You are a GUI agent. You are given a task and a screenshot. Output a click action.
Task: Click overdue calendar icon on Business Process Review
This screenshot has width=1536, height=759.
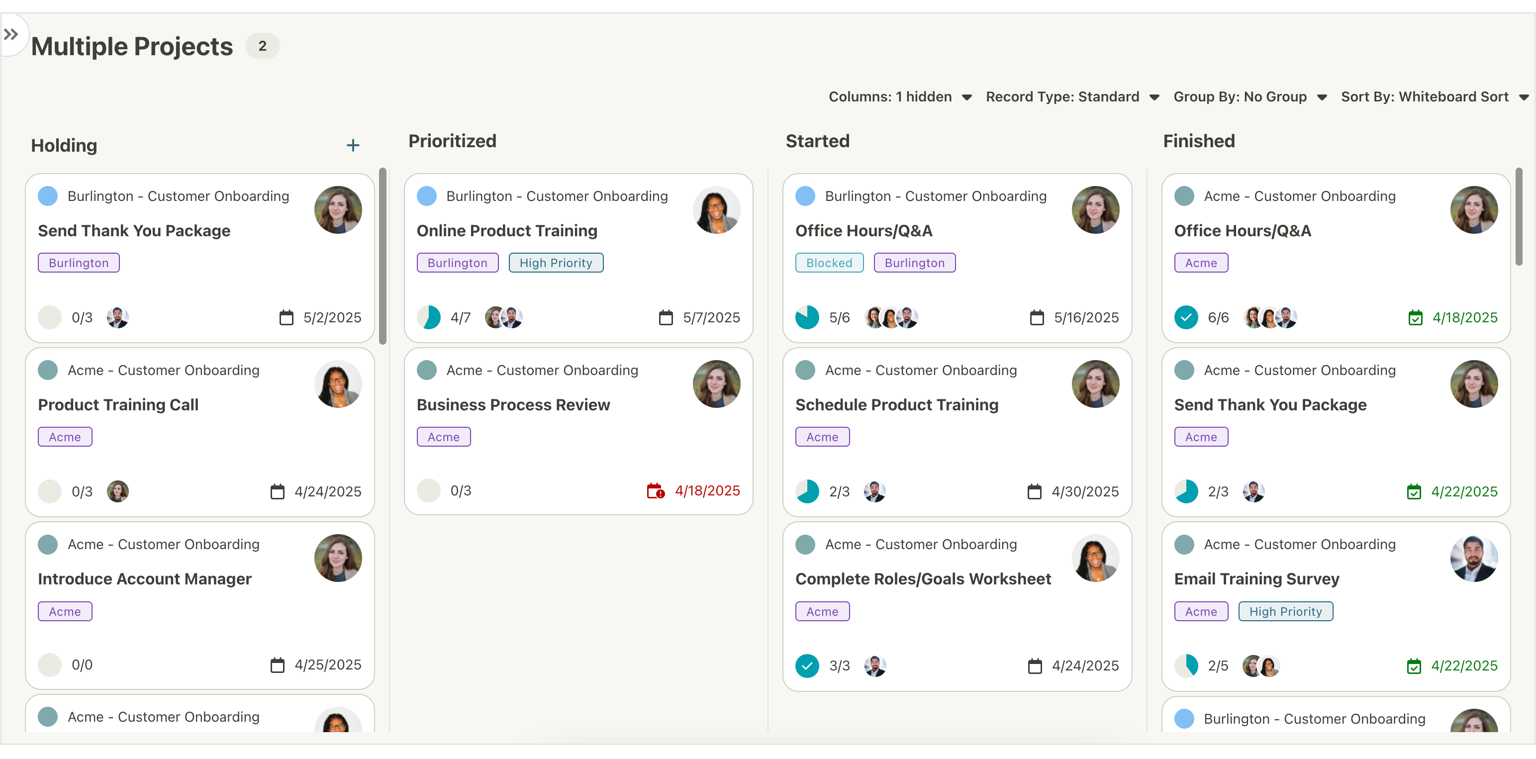pyautogui.click(x=655, y=491)
